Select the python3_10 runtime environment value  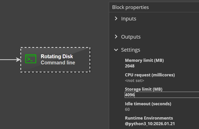pyautogui.click(x=150, y=124)
